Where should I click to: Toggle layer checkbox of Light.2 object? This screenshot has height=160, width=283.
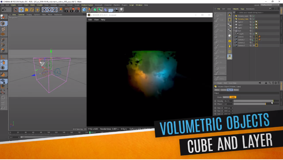pos(251,22)
